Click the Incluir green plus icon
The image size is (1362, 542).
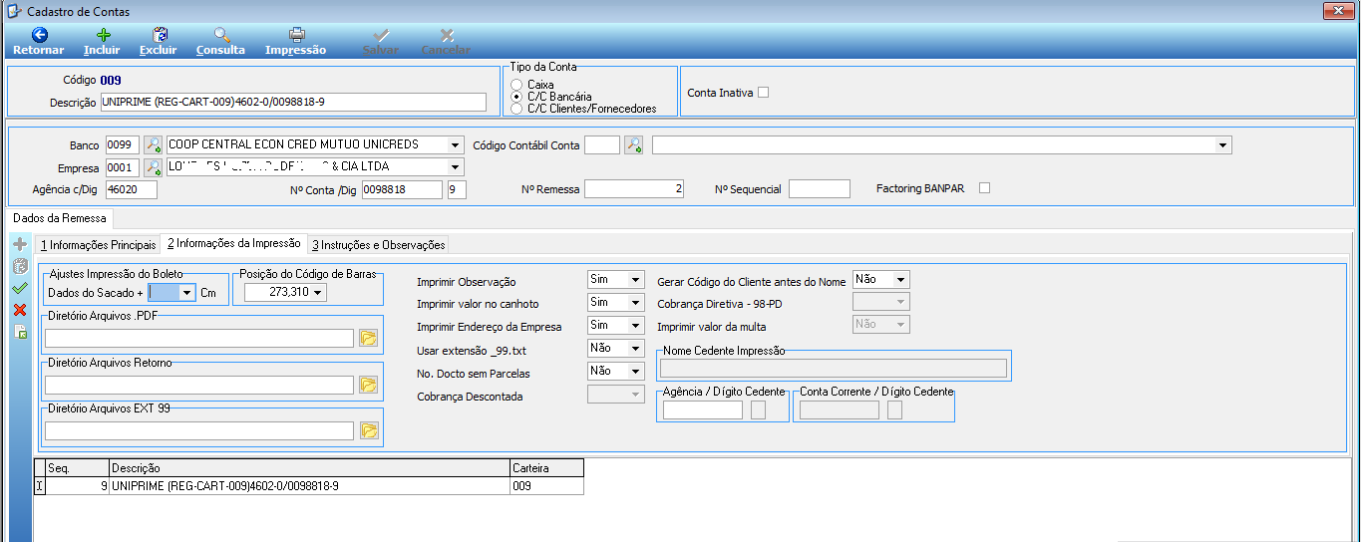click(103, 35)
